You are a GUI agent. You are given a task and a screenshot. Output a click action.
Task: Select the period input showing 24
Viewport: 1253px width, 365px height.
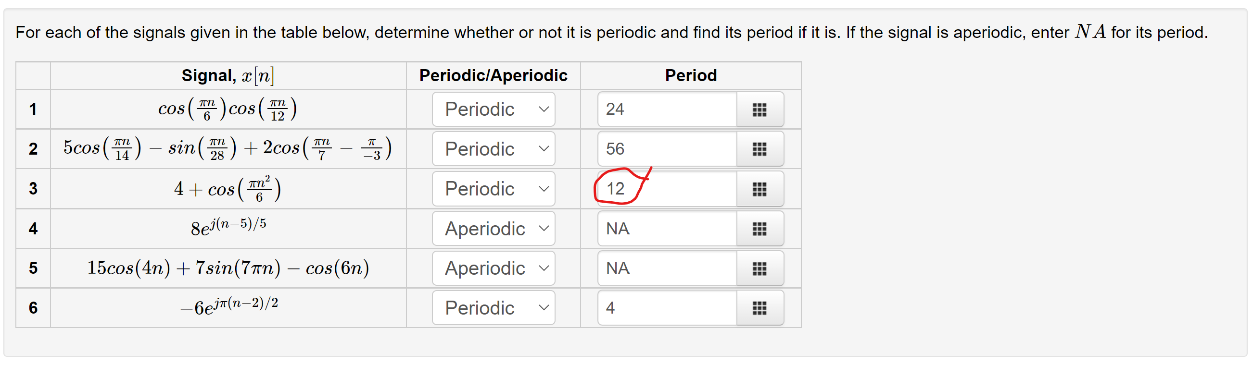pyautogui.click(x=666, y=109)
